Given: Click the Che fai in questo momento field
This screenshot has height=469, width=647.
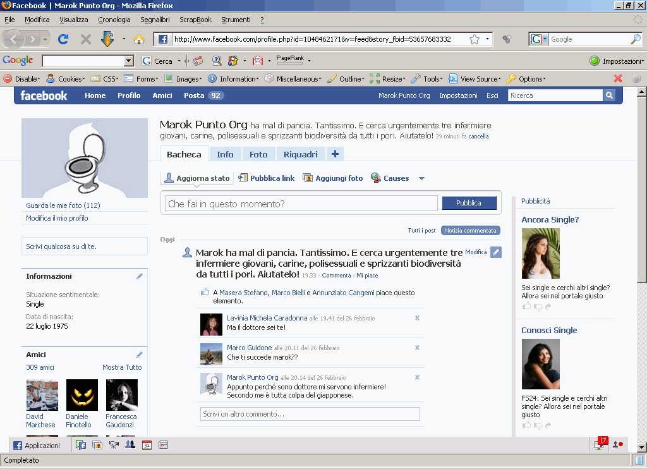Looking at the screenshot, I should [301, 204].
